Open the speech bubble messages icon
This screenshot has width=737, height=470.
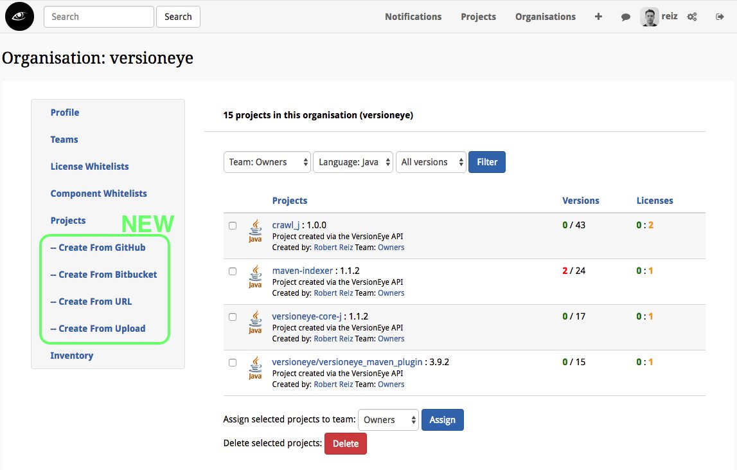point(626,17)
